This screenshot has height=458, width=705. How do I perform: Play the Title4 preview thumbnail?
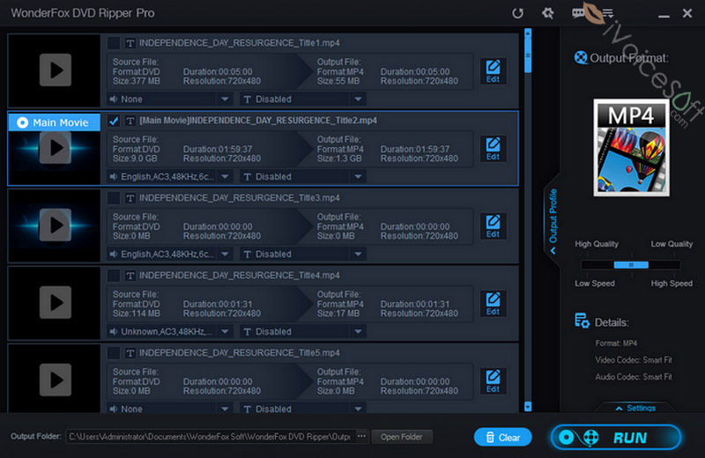pyautogui.click(x=55, y=302)
